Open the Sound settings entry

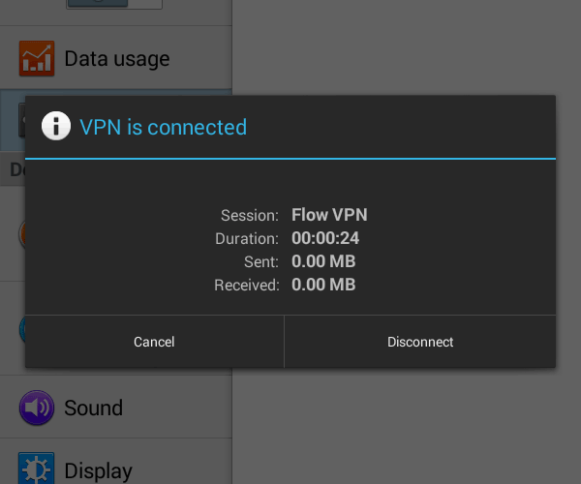pos(116,408)
